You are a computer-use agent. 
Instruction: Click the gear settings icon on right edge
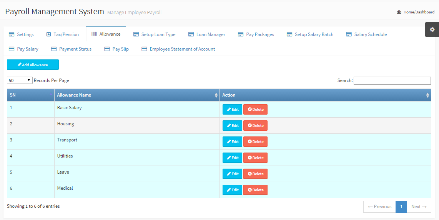coord(432,30)
